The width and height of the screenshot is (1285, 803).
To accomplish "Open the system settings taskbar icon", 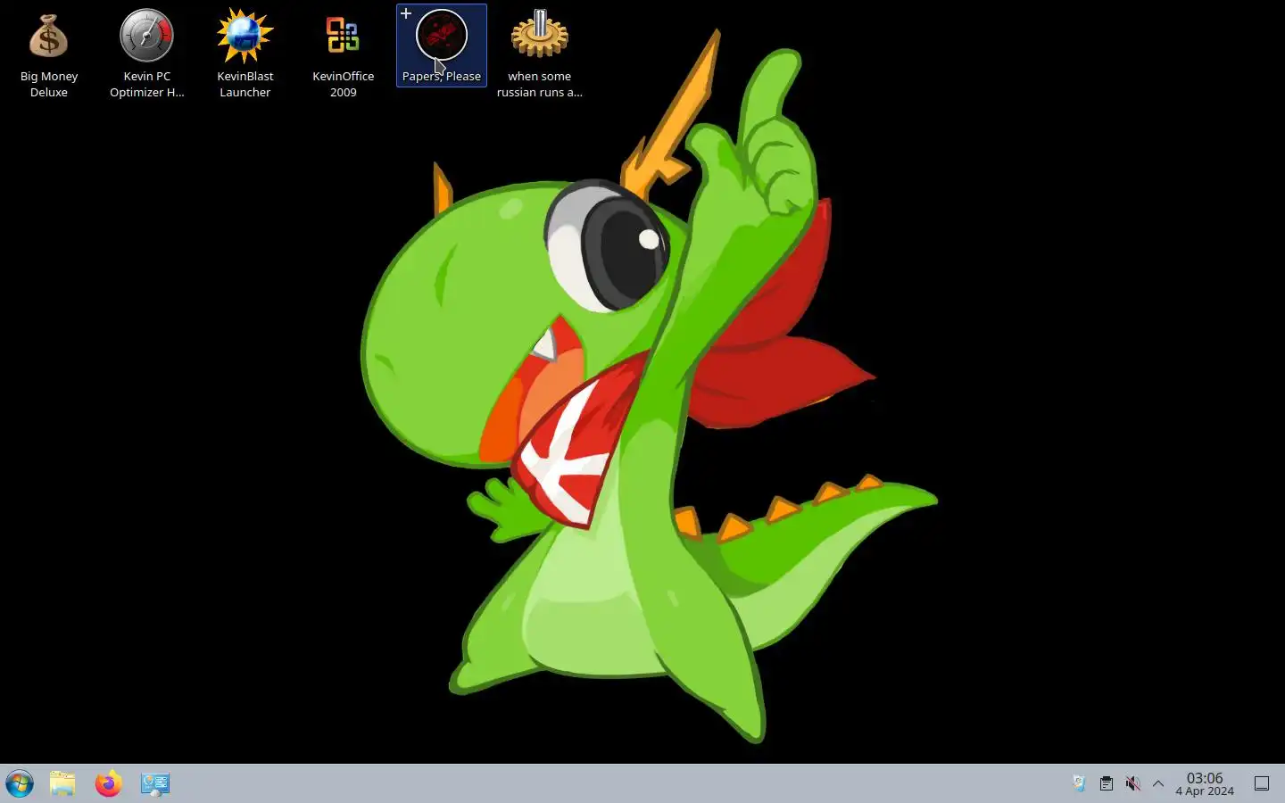I will tap(155, 783).
